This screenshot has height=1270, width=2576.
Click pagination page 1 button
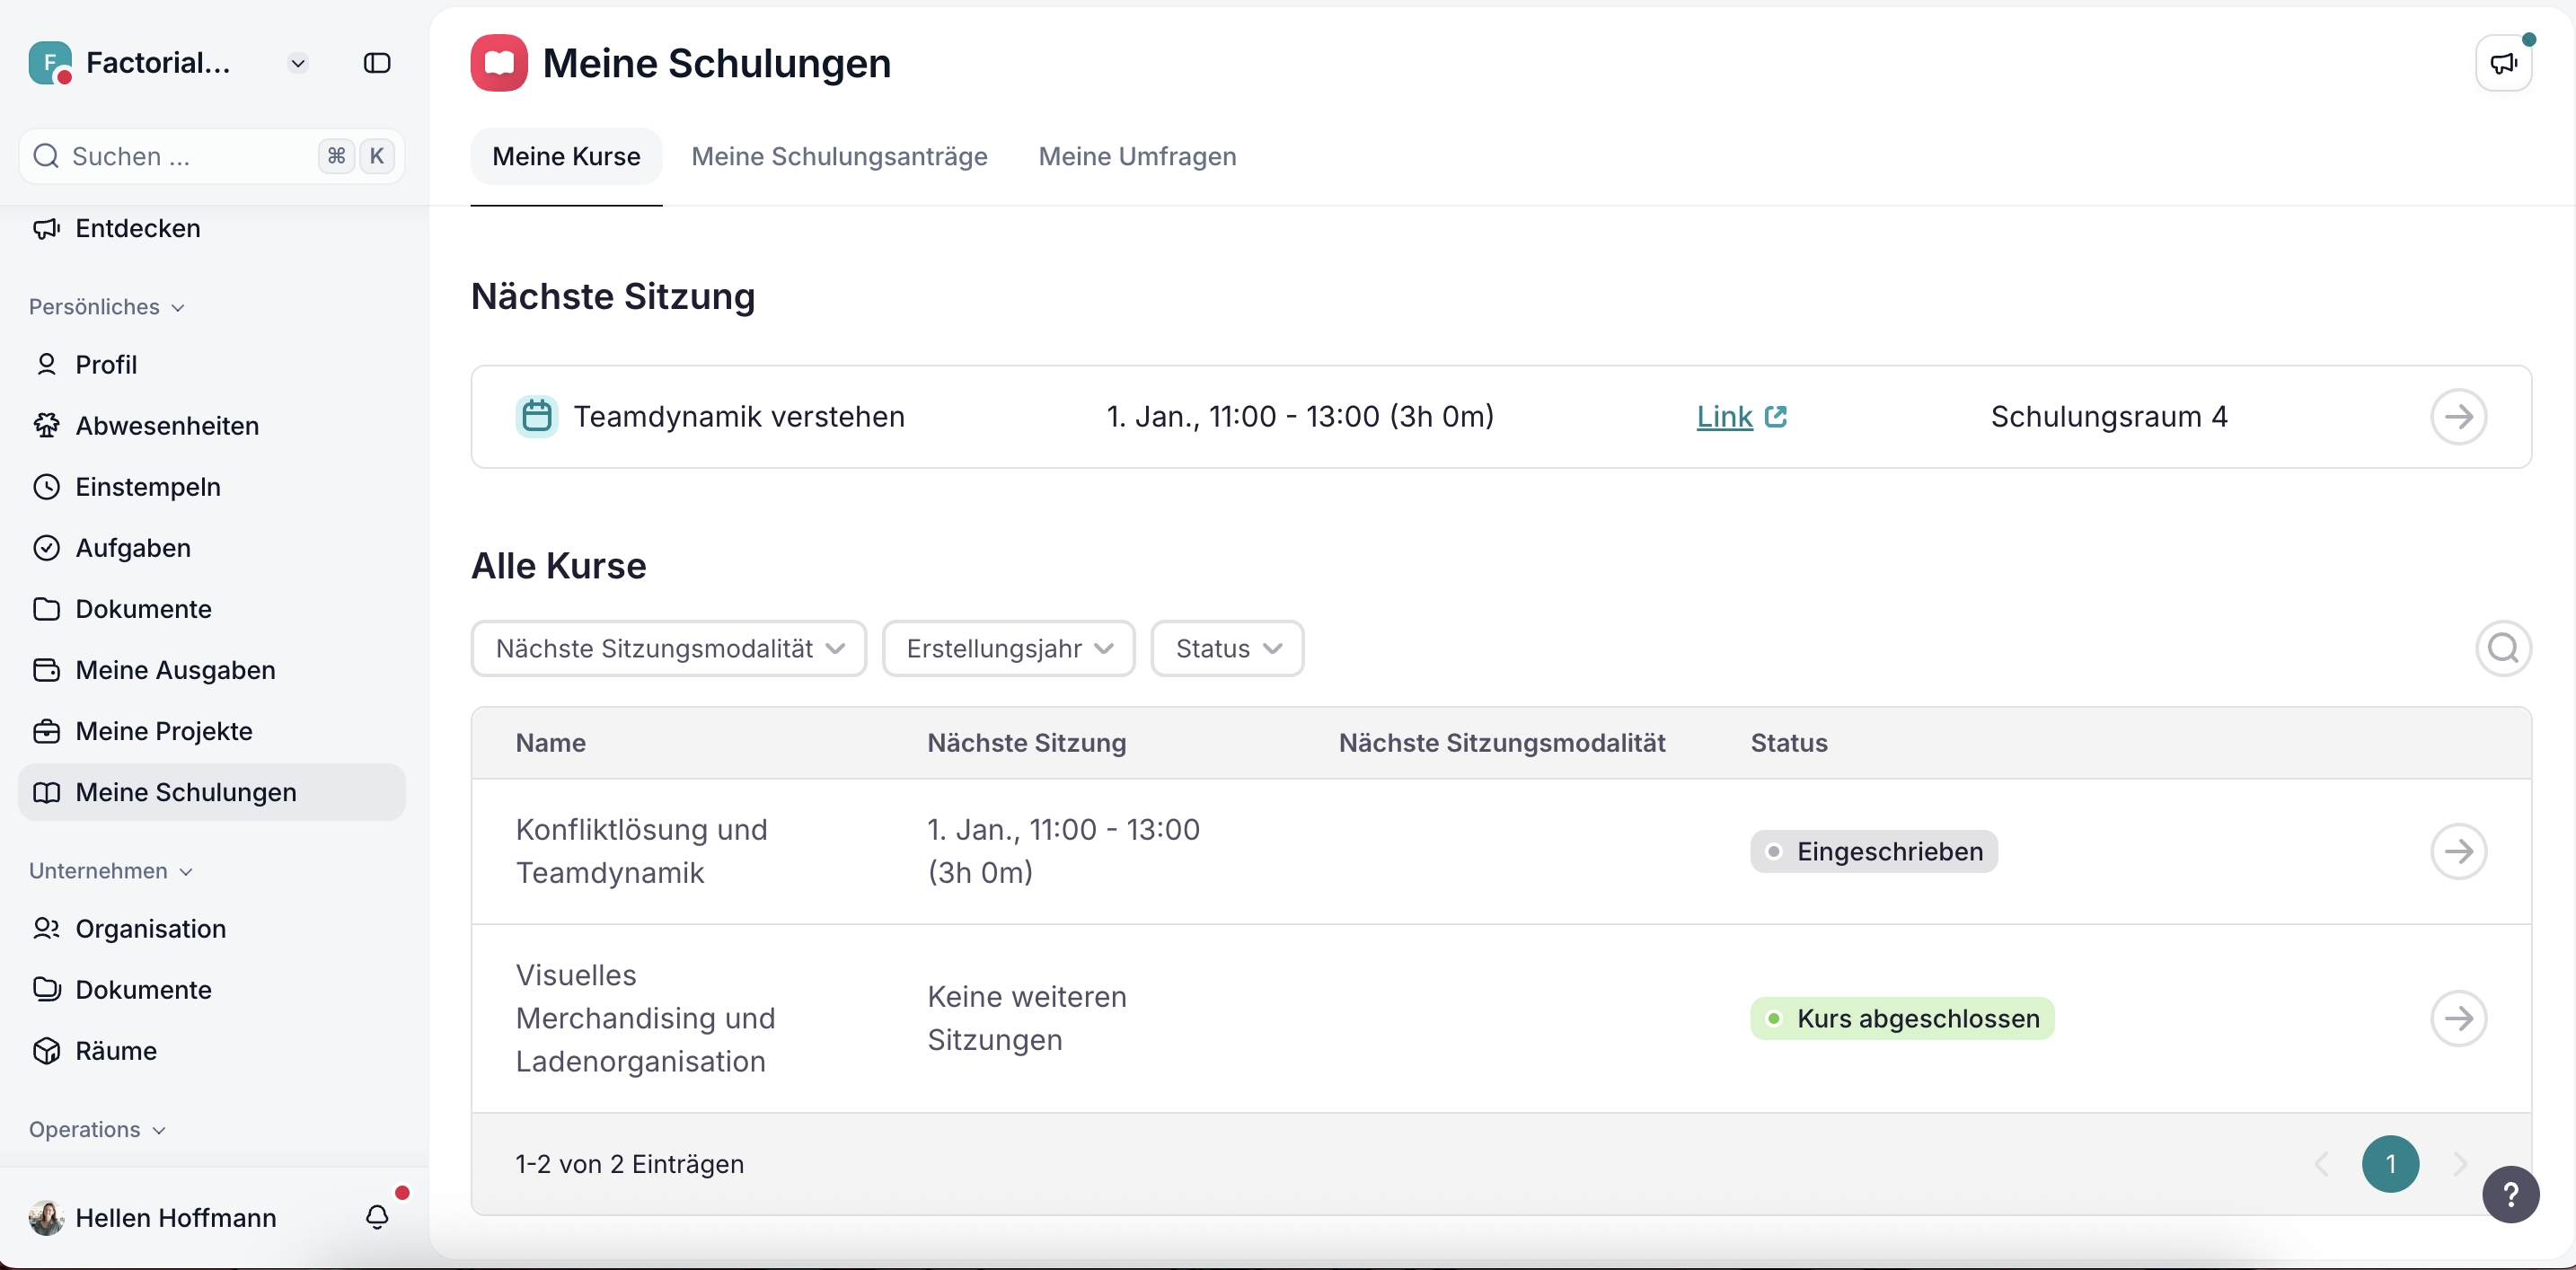click(x=2389, y=1163)
